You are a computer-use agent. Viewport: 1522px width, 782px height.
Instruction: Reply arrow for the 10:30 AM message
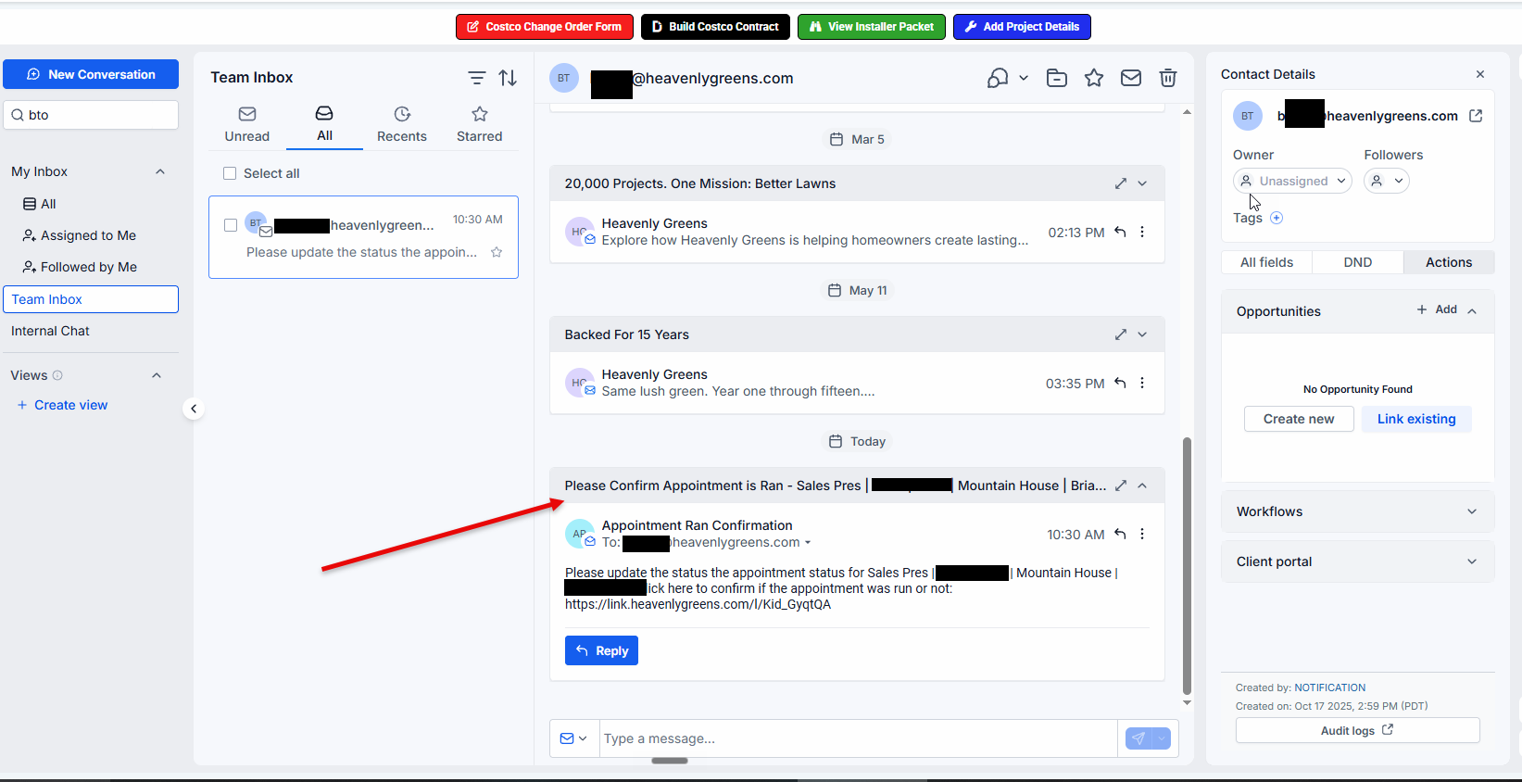pos(1120,534)
